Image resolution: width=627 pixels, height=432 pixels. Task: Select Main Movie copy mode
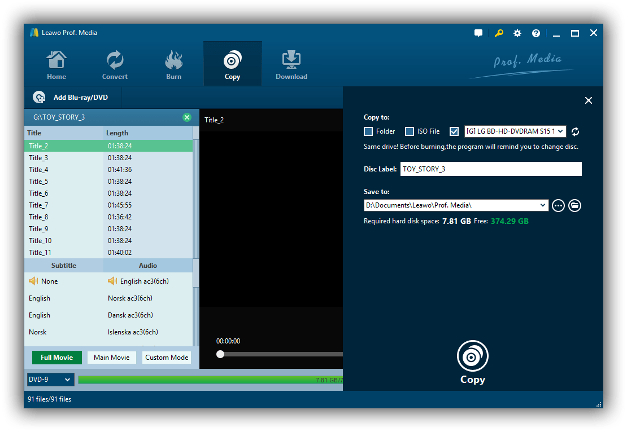tap(112, 358)
